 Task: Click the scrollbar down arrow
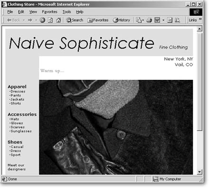[199, 172]
